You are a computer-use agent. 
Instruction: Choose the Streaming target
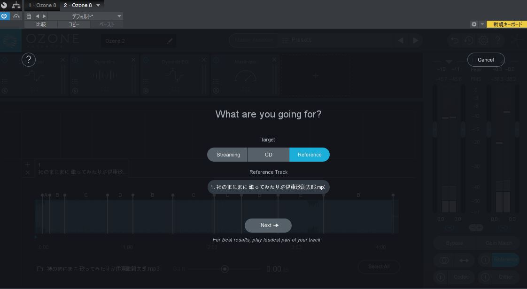coord(227,155)
